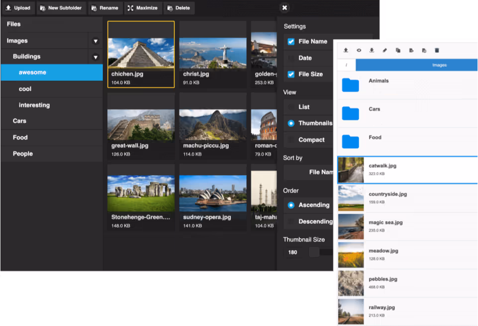
Task: Click the Thumbnail Size slider handle
Action: (314, 252)
